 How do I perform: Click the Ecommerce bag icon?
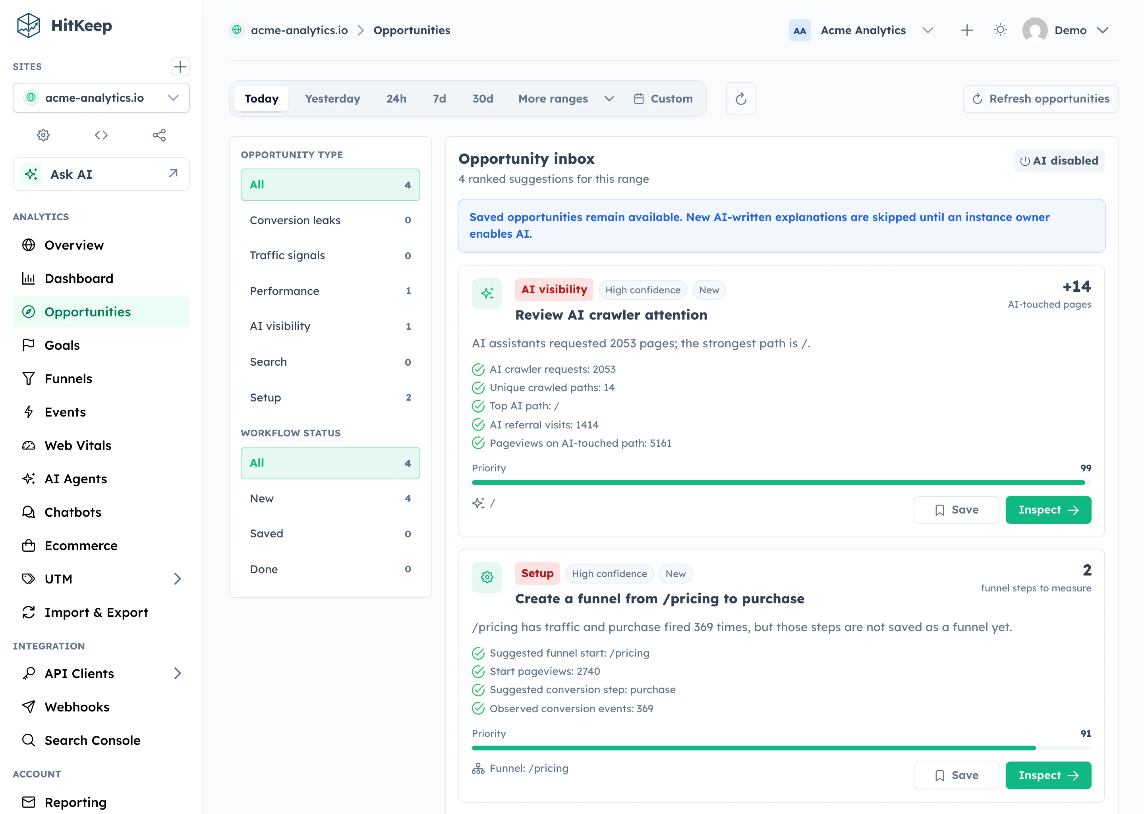coord(29,545)
